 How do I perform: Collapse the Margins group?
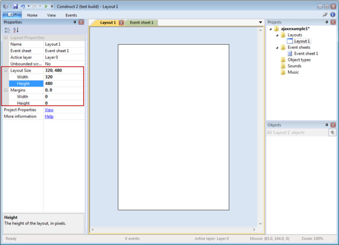[6, 90]
